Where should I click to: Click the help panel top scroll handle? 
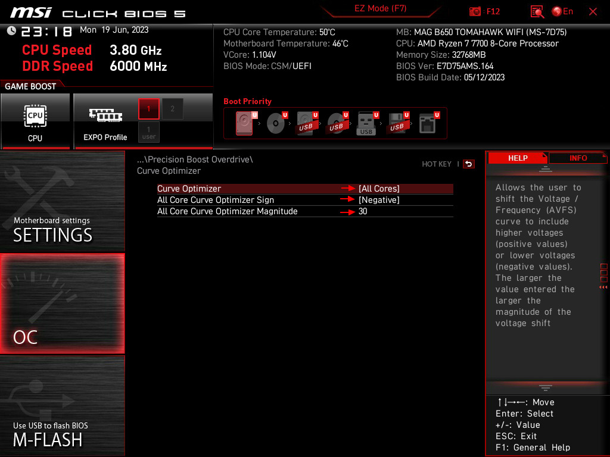pos(546,168)
